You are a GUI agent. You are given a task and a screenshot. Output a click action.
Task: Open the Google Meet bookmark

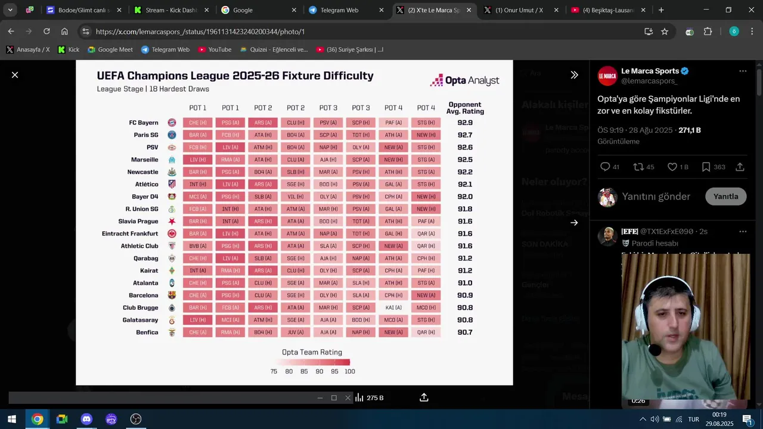pos(110,49)
